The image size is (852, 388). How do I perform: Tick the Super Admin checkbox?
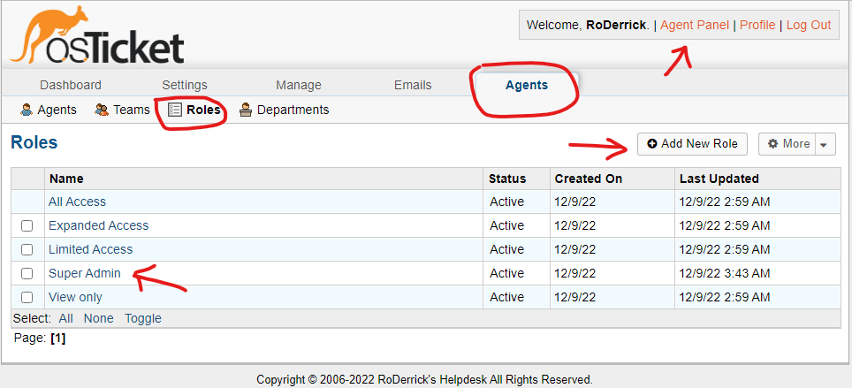point(27,273)
